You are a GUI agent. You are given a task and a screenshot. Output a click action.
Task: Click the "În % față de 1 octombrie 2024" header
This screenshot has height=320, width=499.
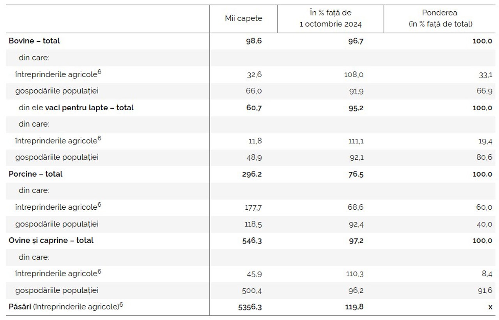pyautogui.click(x=330, y=19)
